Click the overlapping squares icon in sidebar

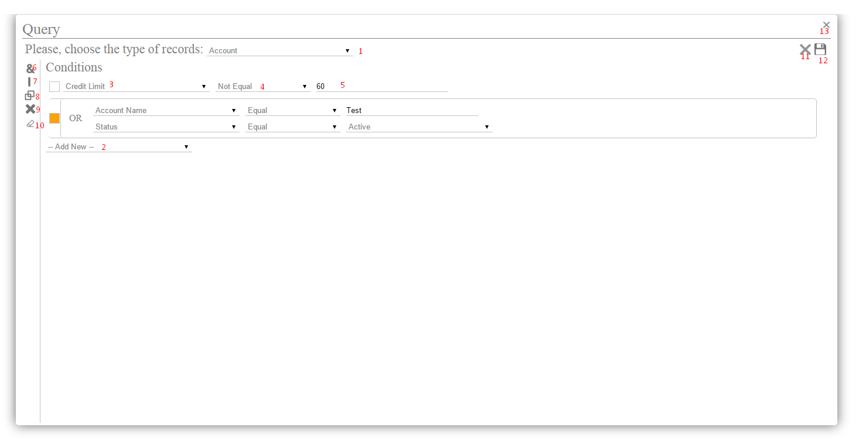tap(29, 95)
